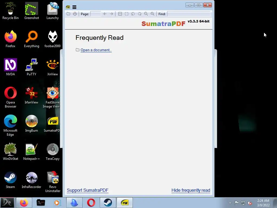Select the Greenshot desktop icon
This screenshot has width=277, height=208.
point(32,11)
